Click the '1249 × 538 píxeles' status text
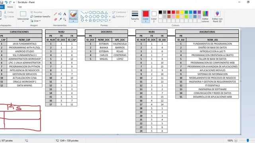 69,141
